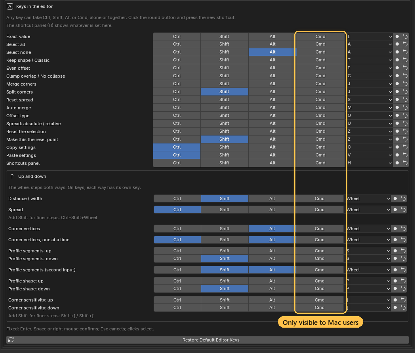Reset the Exact value shortcut to default

[x=405, y=36]
